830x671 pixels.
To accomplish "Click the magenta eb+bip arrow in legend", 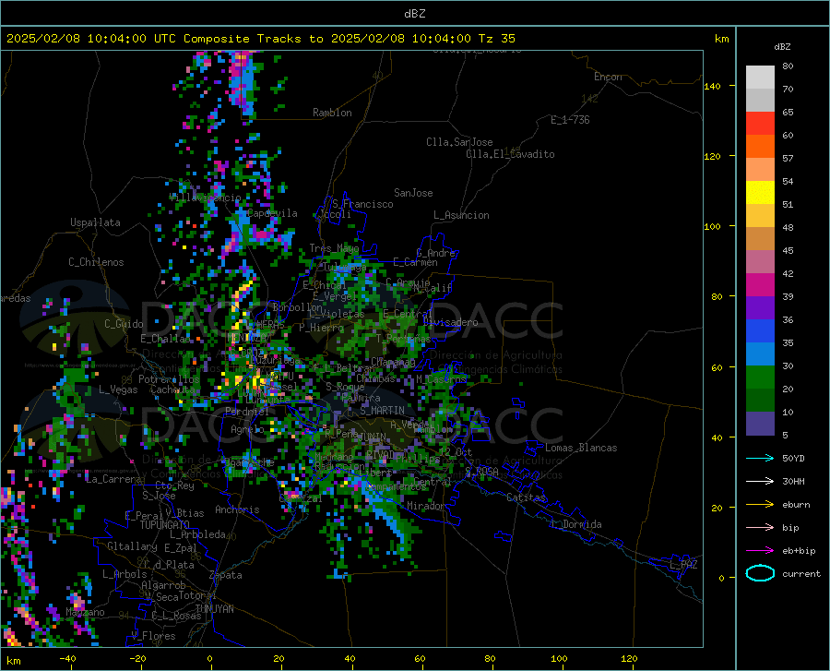I will [x=760, y=551].
